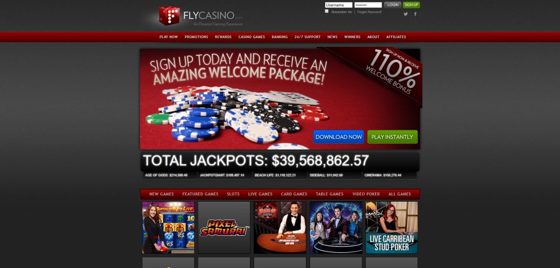Image resolution: width=560 pixels, height=268 pixels.
Task: Click the green SIGN UP button
Action: pos(411,5)
